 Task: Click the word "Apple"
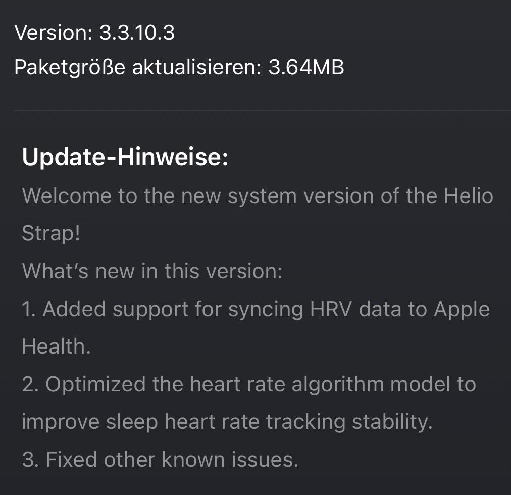tap(462, 309)
